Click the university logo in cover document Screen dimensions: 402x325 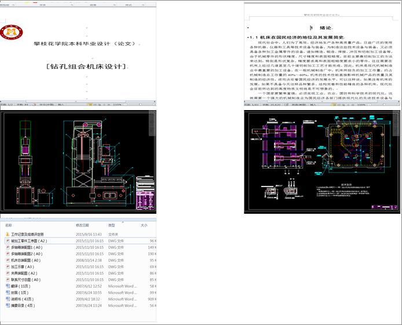click(x=11, y=32)
